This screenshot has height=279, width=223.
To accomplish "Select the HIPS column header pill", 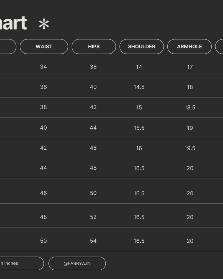I will (x=94, y=46).
